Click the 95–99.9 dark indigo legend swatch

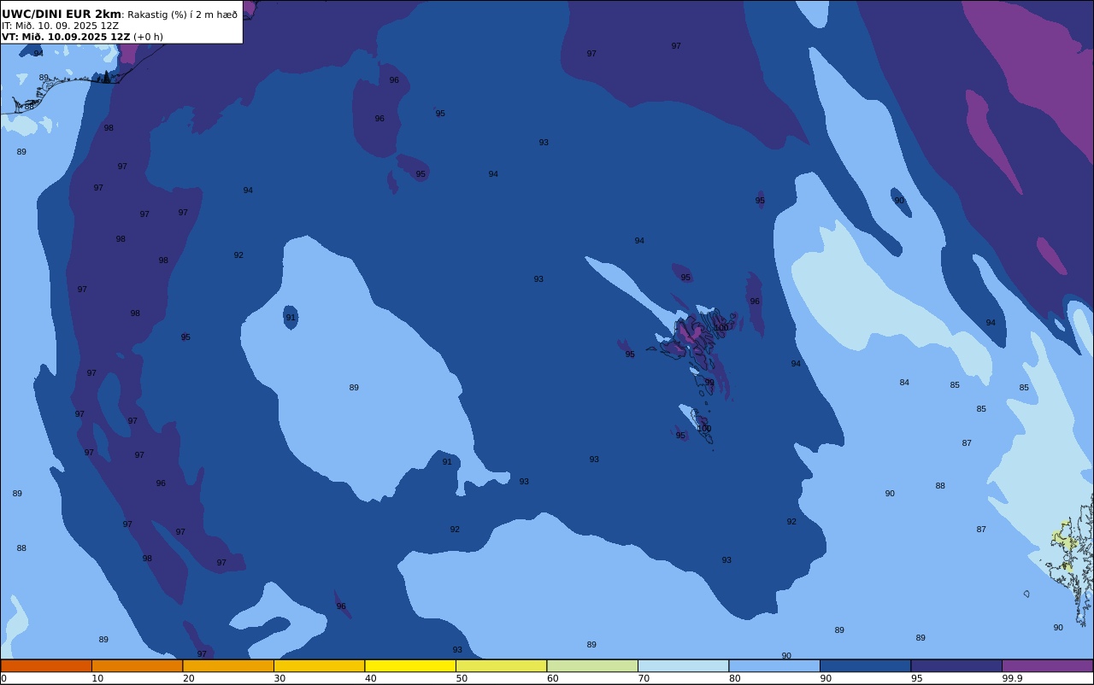[956, 665]
